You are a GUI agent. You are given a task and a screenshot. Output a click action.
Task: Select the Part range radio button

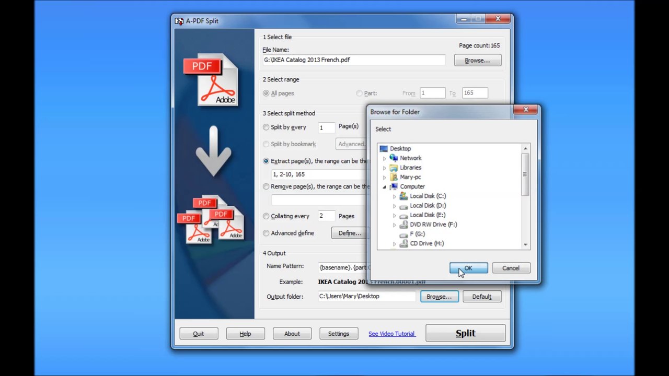359,93
